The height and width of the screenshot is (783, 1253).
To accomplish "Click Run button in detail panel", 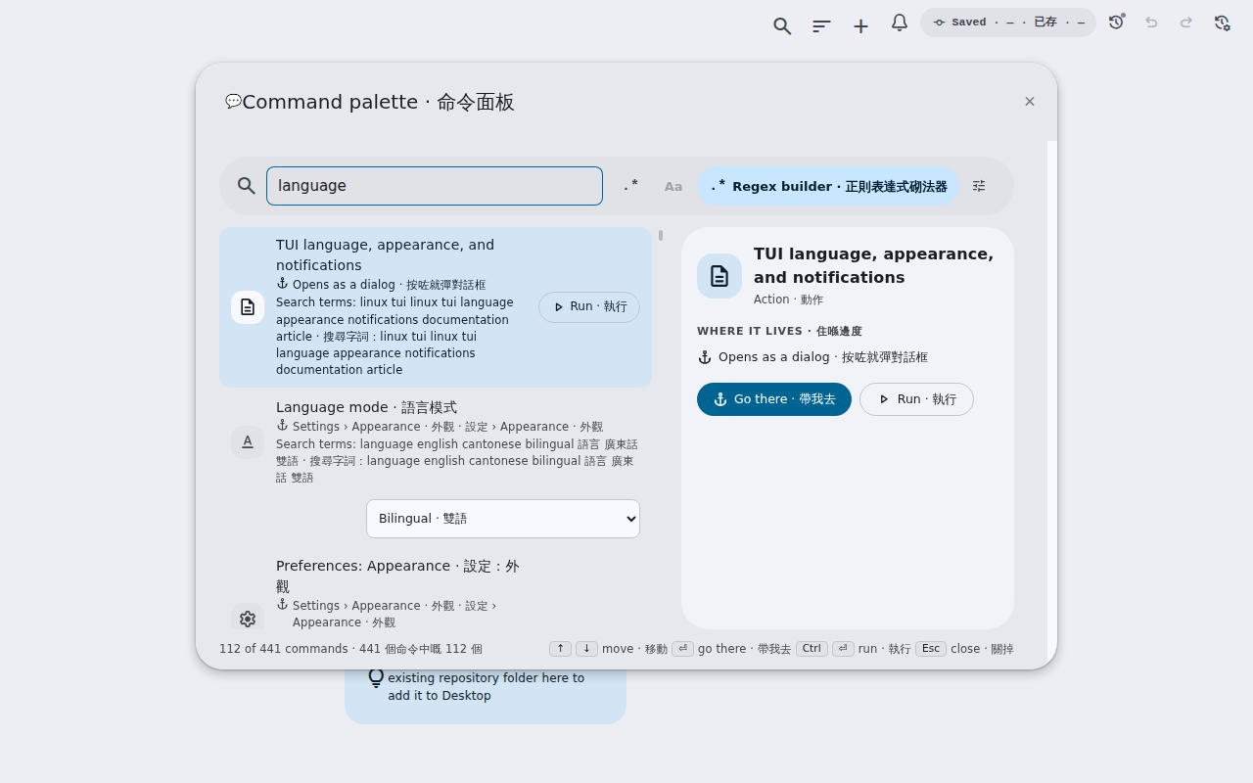I will [x=916, y=399].
